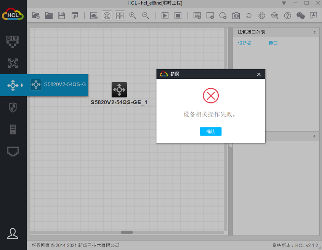
Task: Collapse the 抓包接口列表 panel
Action: click(x=314, y=32)
